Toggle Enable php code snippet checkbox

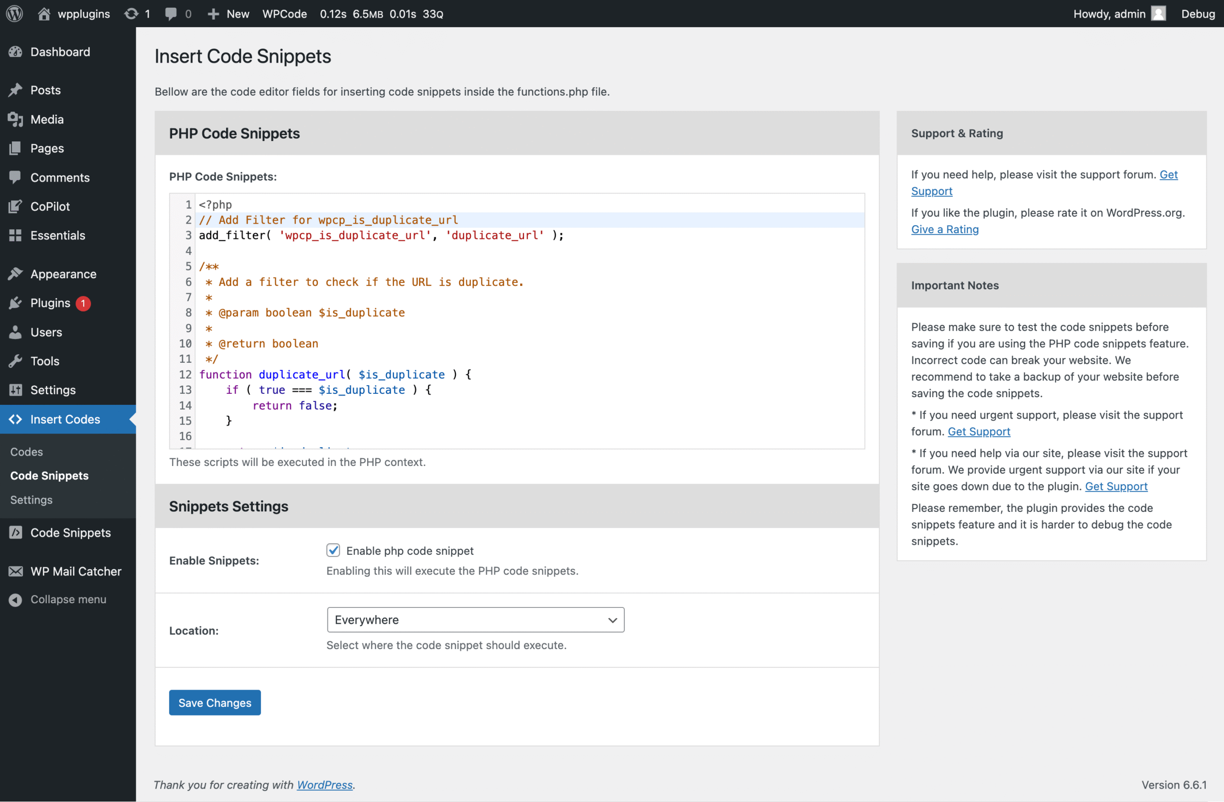point(333,550)
